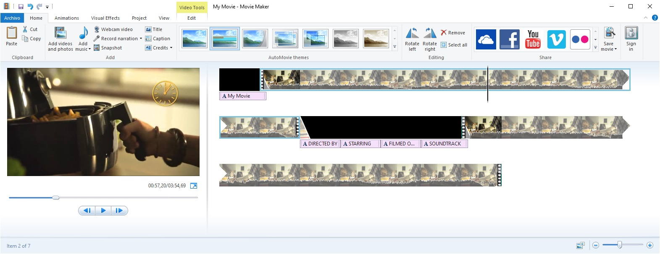Click the Copy icon
Viewport: 660px width, 254px height.
tap(25, 39)
